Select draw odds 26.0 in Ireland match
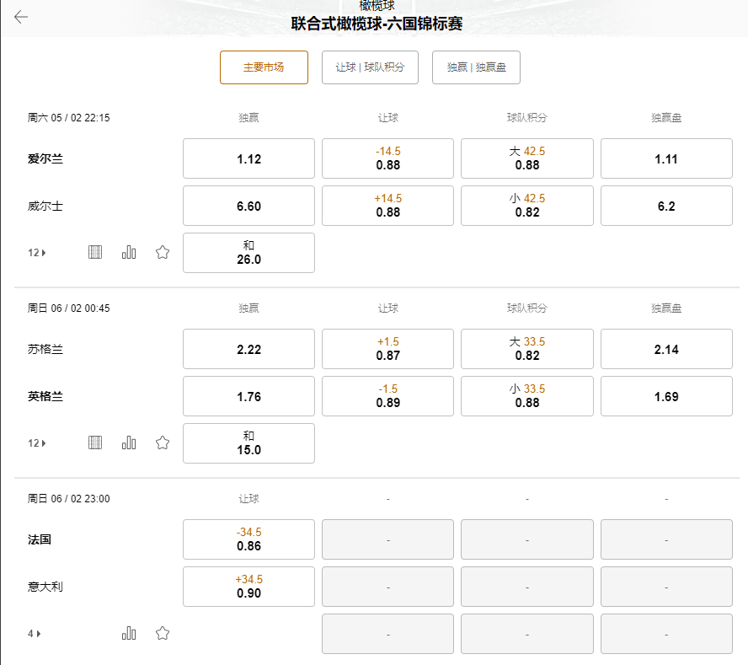 click(248, 253)
